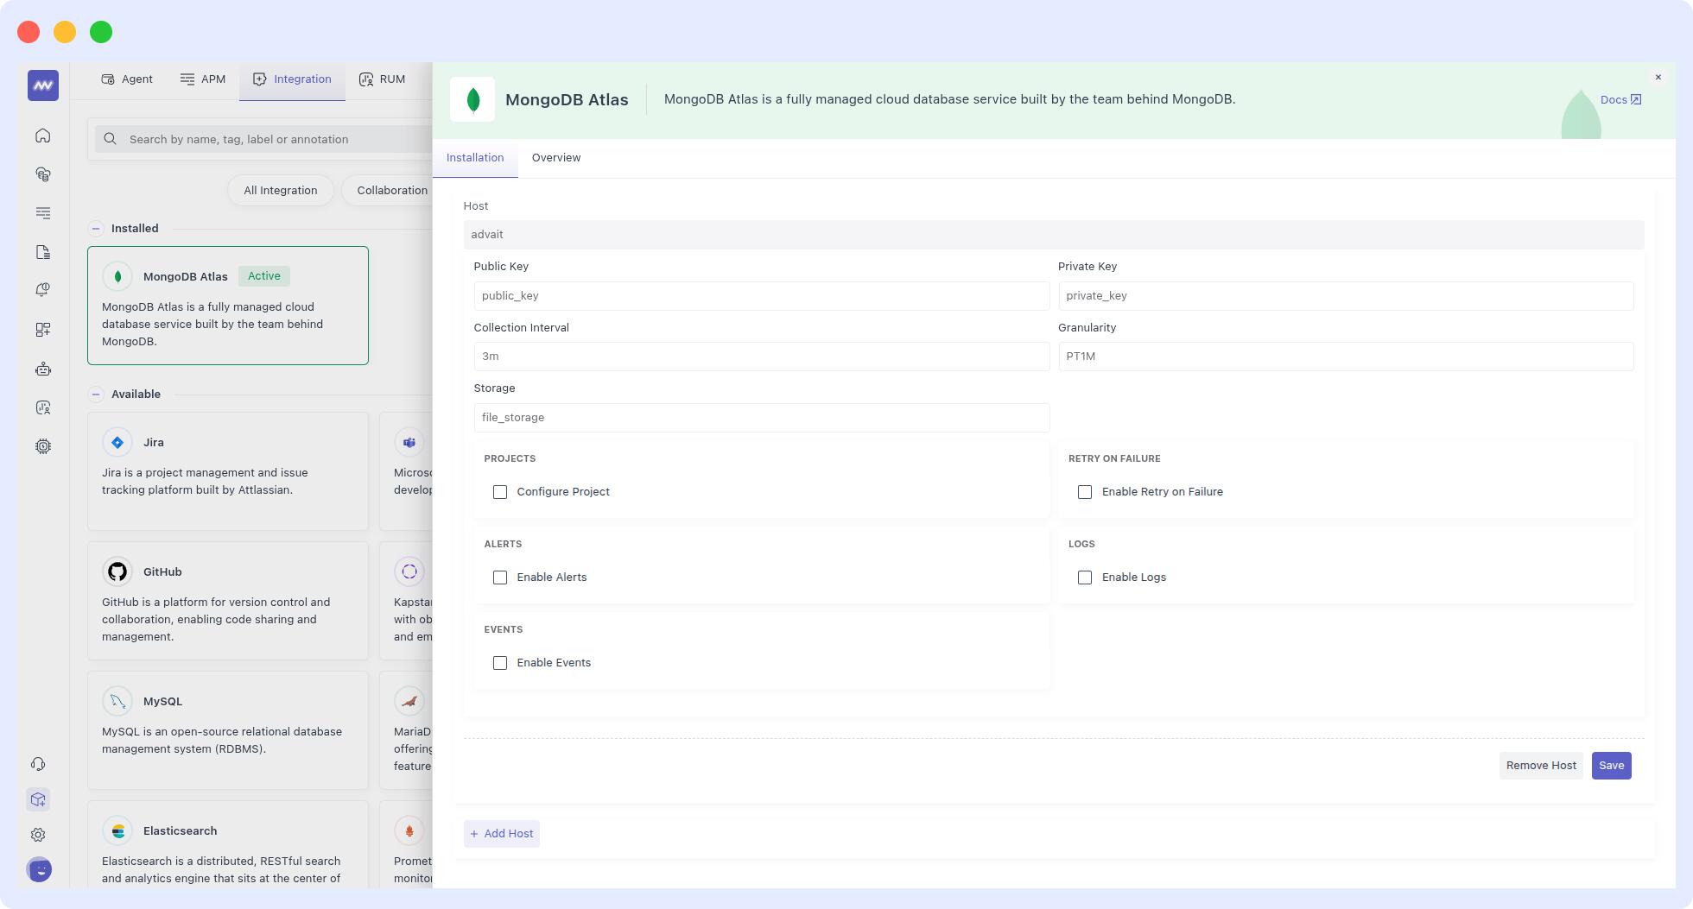The height and width of the screenshot is (909, 1693).
Task: Click the MongoDB Atlas card leaf icon
Action: (x=117, y=276)
